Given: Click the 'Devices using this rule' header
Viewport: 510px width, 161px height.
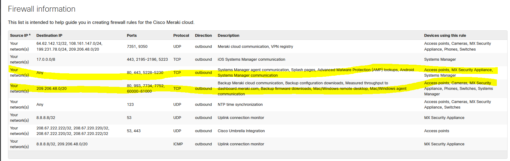Looking at the screenshot, I should pos(445,36).
